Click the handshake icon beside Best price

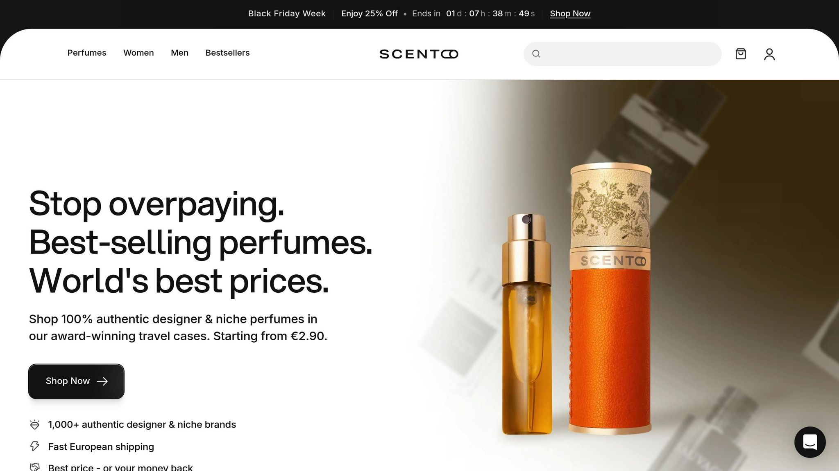pyautogui.click(x=35, y=467)
